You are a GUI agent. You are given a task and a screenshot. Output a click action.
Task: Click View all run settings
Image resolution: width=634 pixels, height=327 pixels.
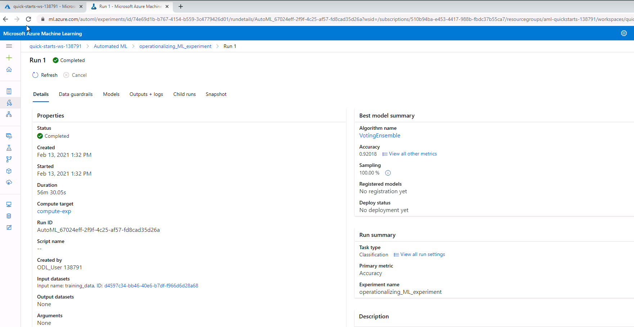[x=419, y=255]
